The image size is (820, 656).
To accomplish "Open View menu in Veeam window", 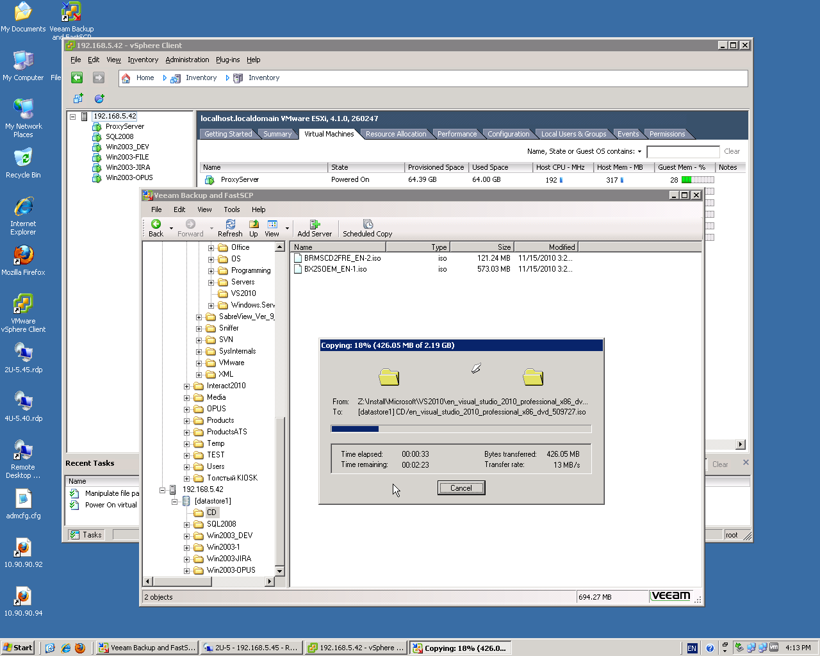I will pyautogui.click(x=204, y=209).
